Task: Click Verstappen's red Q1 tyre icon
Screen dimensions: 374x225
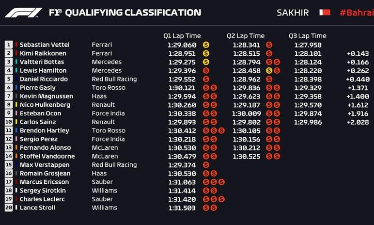Action: pyautogui.click(x=206, y=165)
